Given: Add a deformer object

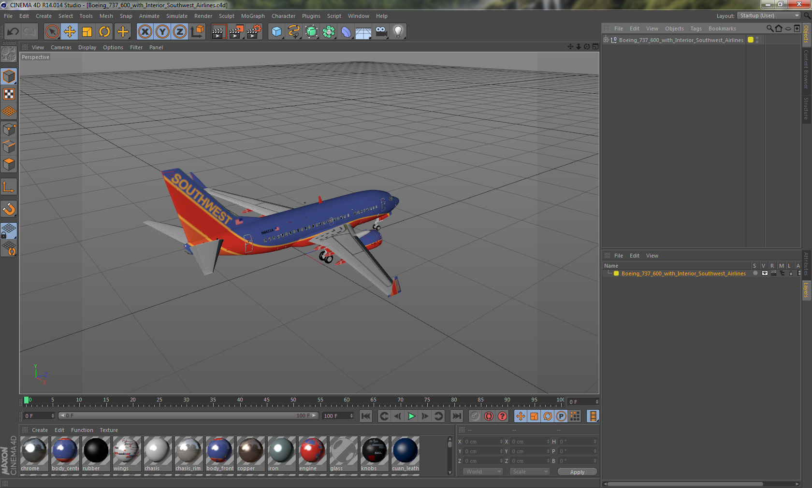Looking at the screenshot, I should 346,32.
